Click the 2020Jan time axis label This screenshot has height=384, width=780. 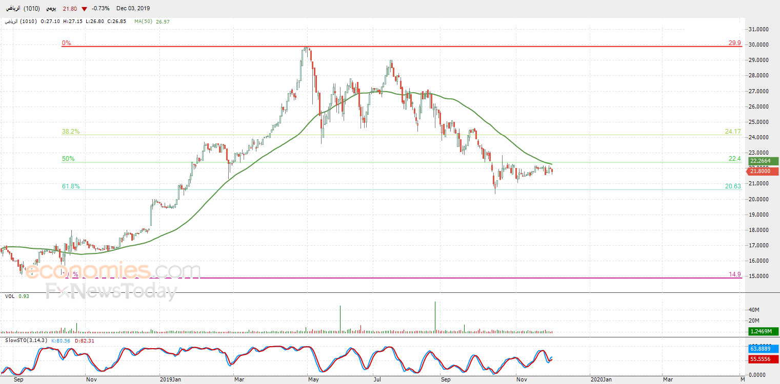[601, 379]
